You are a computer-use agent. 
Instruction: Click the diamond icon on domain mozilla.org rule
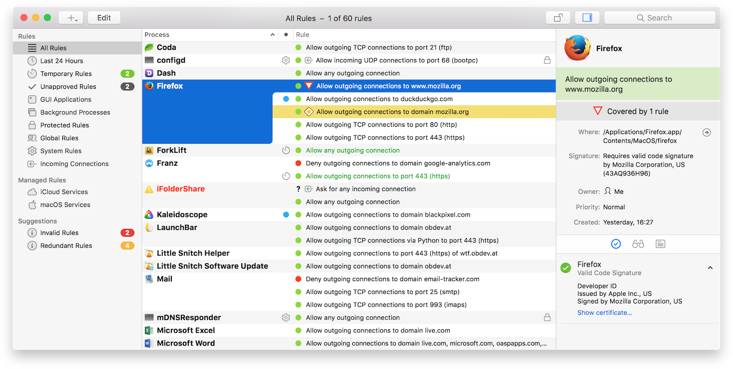(x=309, y=112)
